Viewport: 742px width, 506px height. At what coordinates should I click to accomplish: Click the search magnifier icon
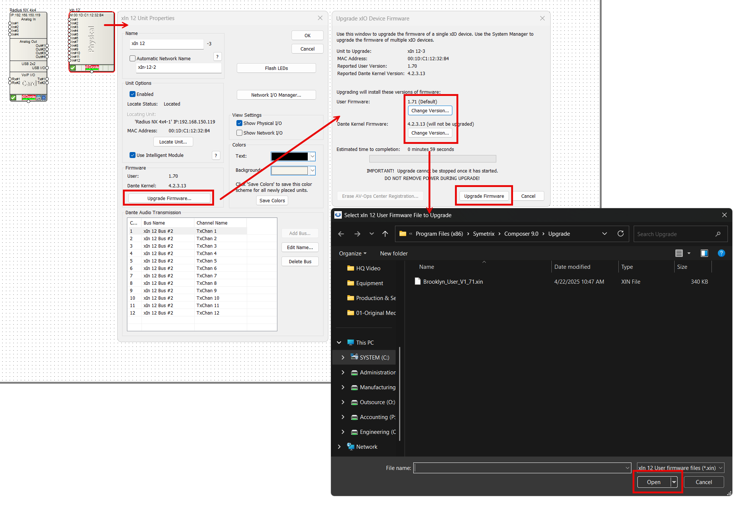click(x=718, y=234)
